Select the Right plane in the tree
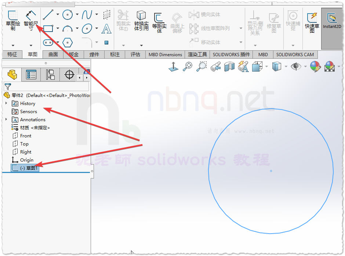345x256 pixels. click(22, 152)
